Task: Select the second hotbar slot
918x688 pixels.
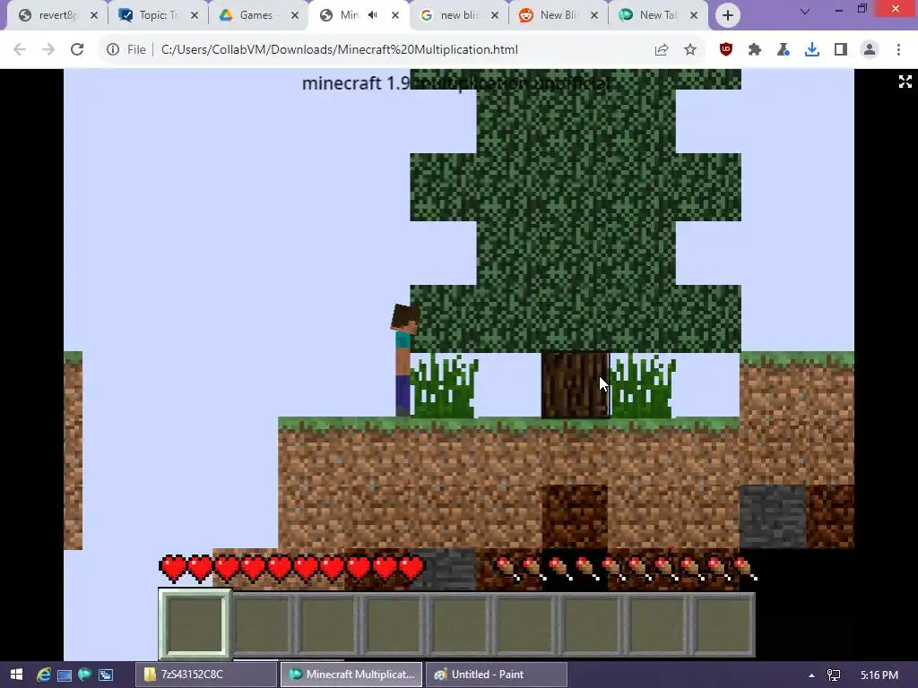Action: pyautogui.click(x=262, y=624)
